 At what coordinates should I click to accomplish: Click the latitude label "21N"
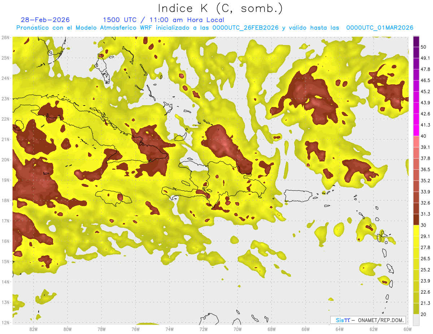(5, 139)
